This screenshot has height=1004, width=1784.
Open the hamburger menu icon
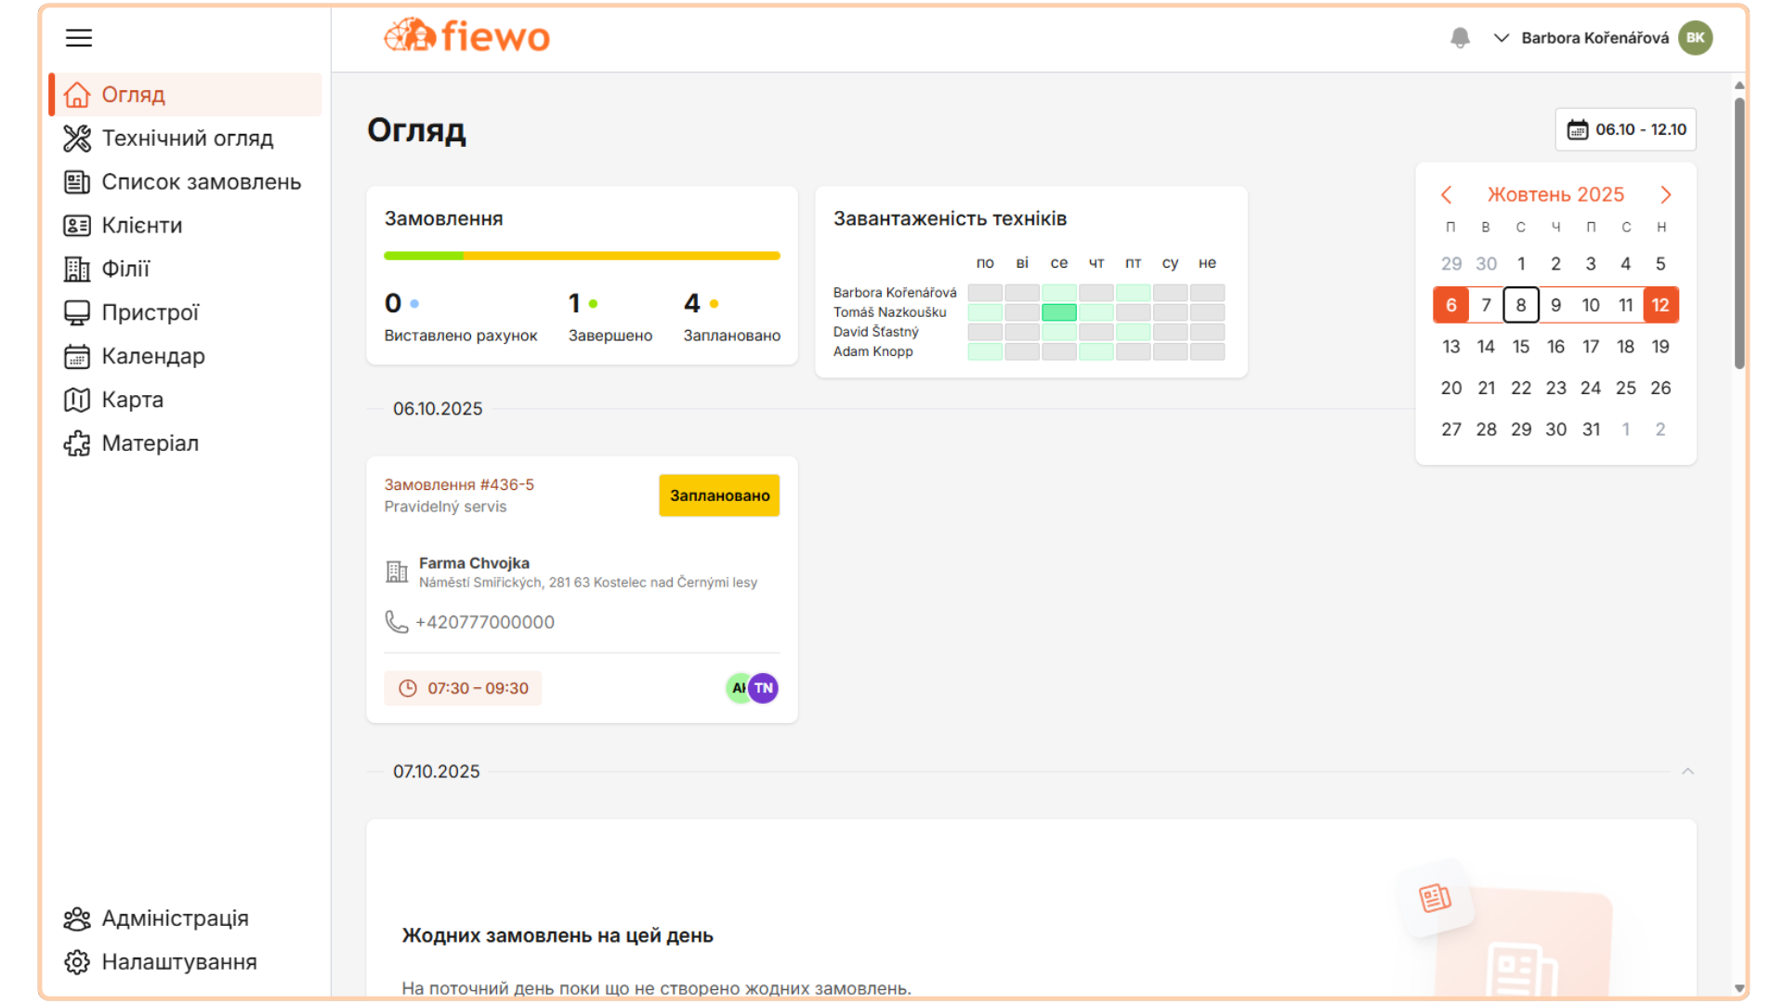click(x=79, y=38)
